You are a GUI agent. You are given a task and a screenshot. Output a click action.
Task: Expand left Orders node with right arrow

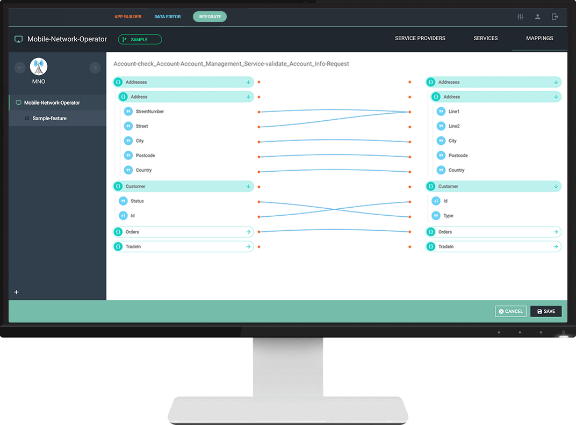[248, 232]
